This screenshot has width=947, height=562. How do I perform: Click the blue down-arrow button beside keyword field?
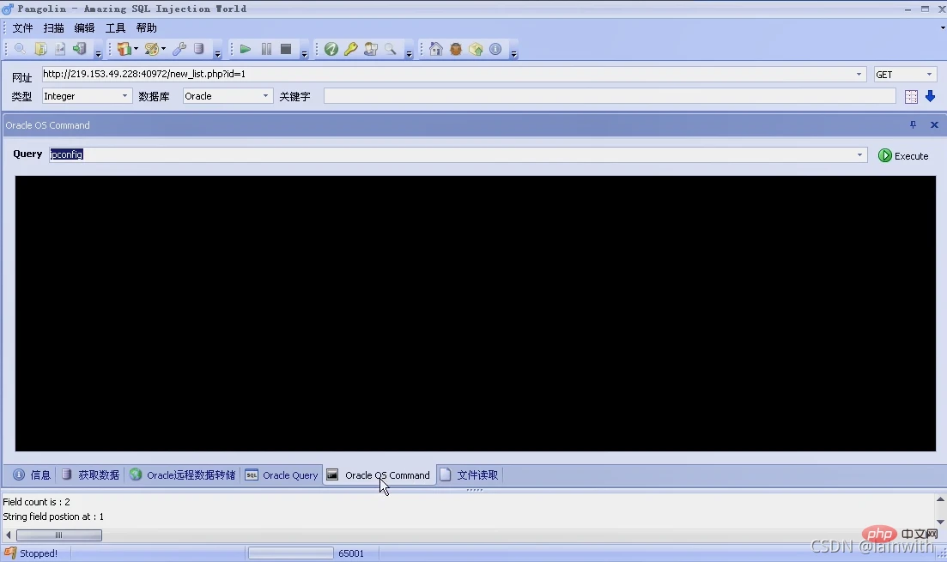point(929,96)
